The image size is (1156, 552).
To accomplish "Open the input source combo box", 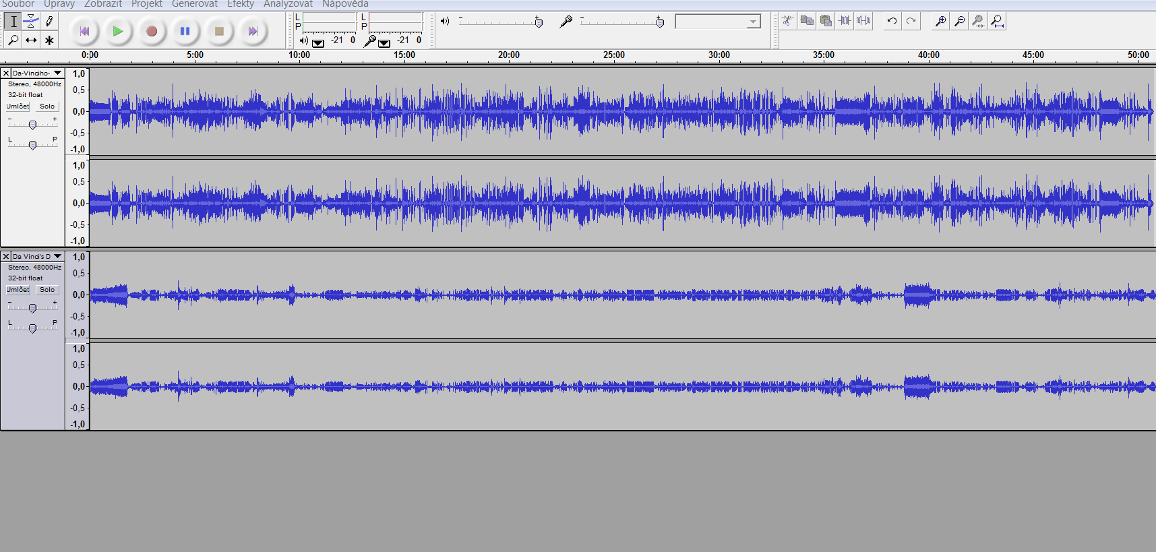I will [718, 22].
